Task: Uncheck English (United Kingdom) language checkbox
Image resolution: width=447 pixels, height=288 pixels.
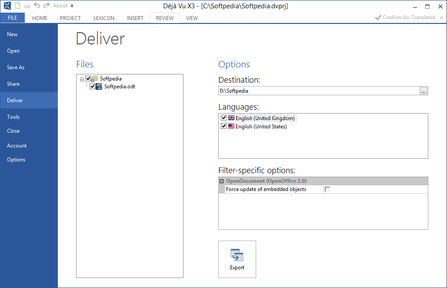Action: [x=224, y=118]
